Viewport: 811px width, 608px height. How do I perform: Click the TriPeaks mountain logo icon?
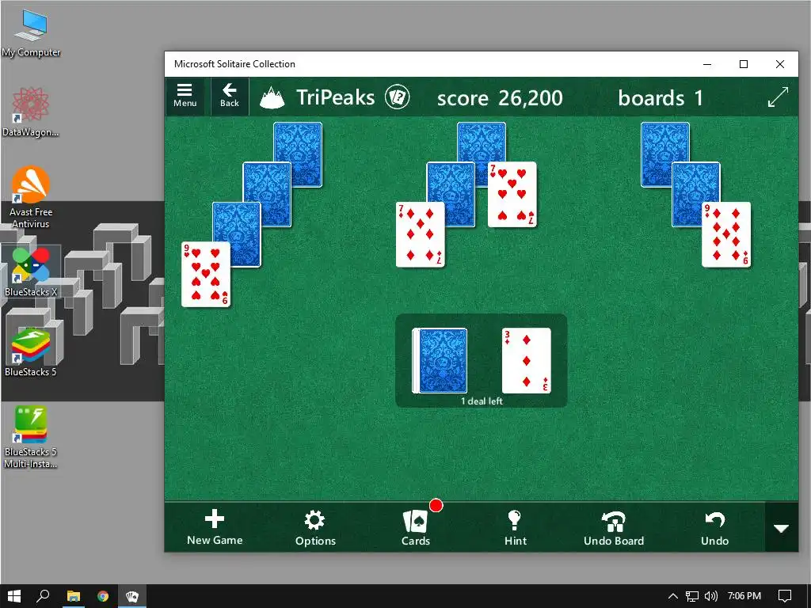272,97
